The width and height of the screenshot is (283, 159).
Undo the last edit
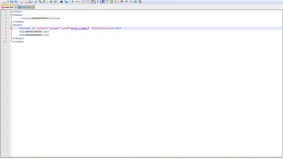[x=51, y=2]
